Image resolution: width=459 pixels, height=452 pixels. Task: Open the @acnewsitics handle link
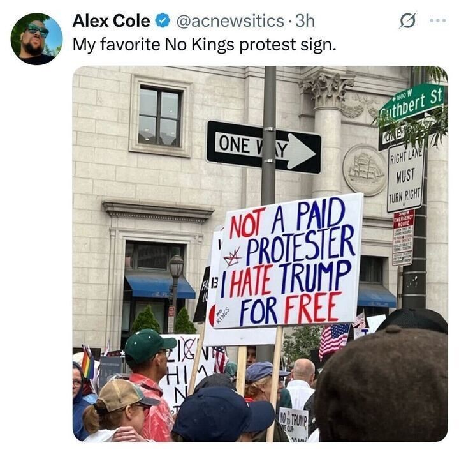click(x=229, y=21)
